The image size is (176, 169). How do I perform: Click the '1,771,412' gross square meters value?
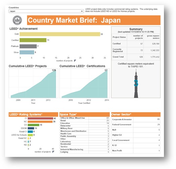pos(155,57)
